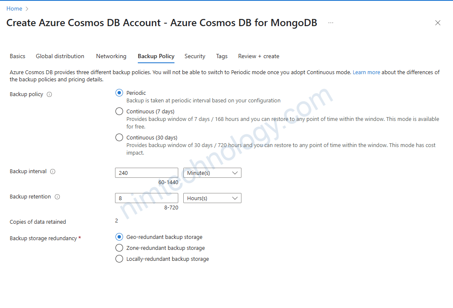The width and height of the screenshot is (453, 308).
Task: Click the Backup retention info icon
Action: pyautogui.click(x=57, y=197)
